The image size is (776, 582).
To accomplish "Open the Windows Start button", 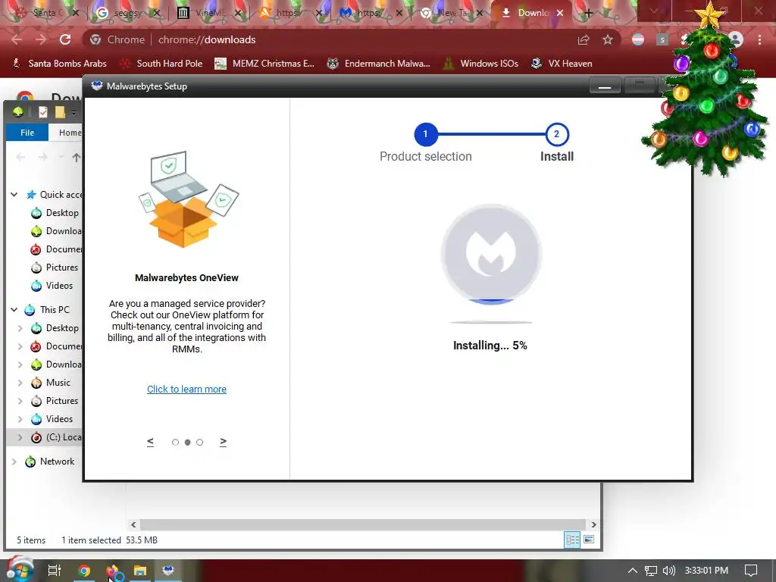I will pos(20,571).
